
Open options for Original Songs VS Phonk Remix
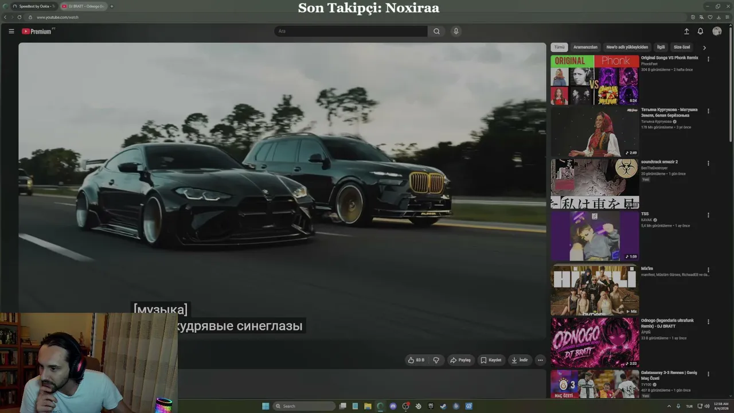pos(708,59)
